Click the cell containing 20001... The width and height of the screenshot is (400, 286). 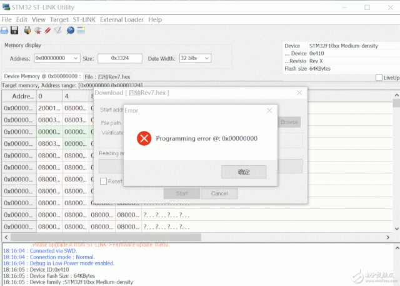click(50, 108)
